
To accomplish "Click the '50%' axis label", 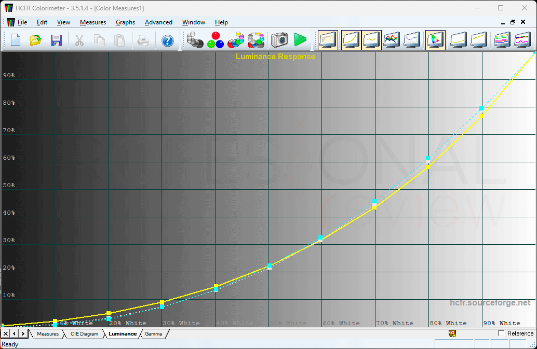I will pos(9,185).
